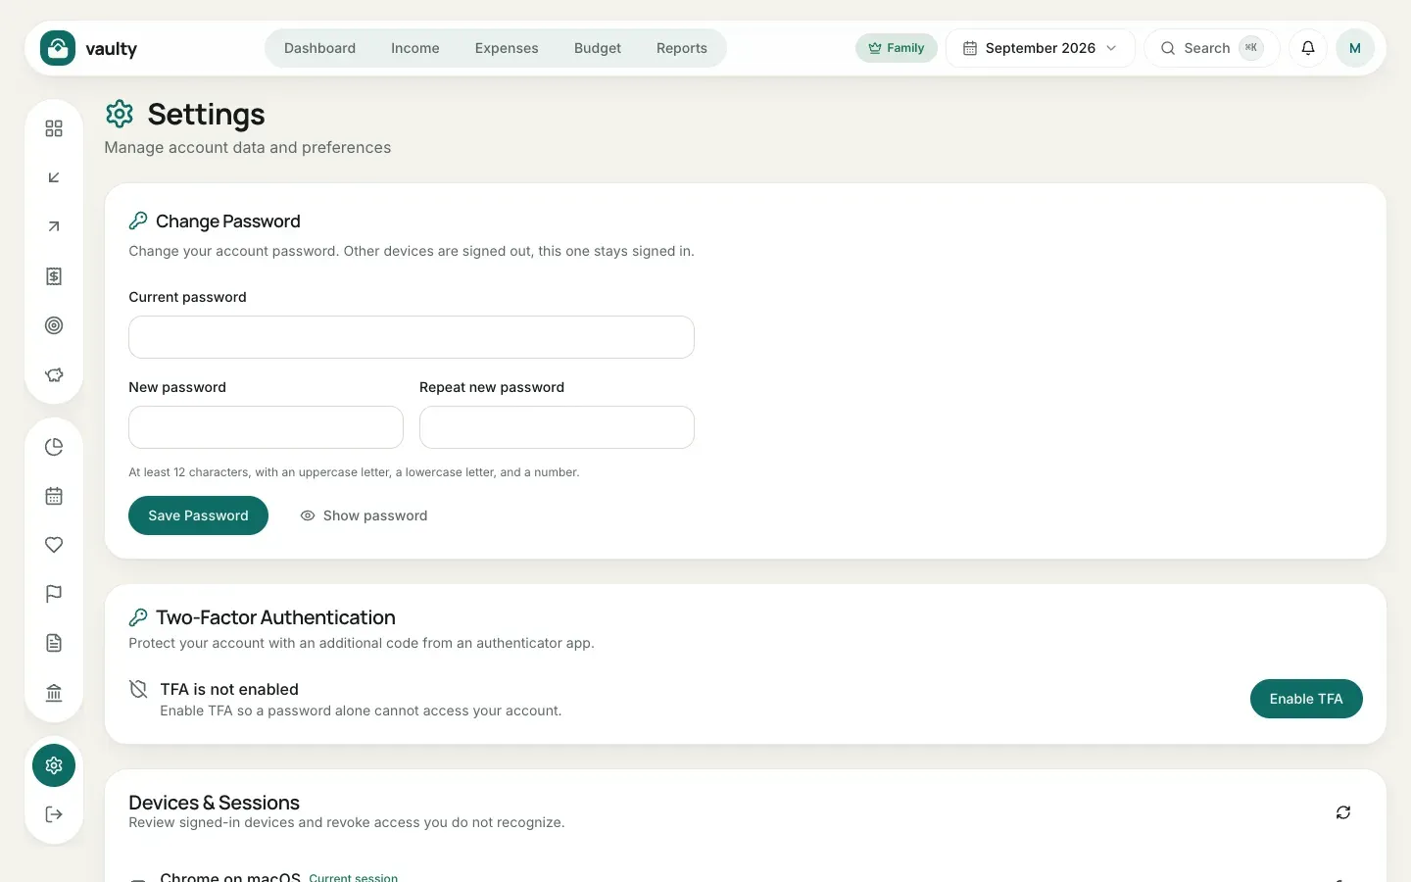Click the 'Two-Factor Authentication' heading
The image size is (1411, 882).
coord(275,617)
